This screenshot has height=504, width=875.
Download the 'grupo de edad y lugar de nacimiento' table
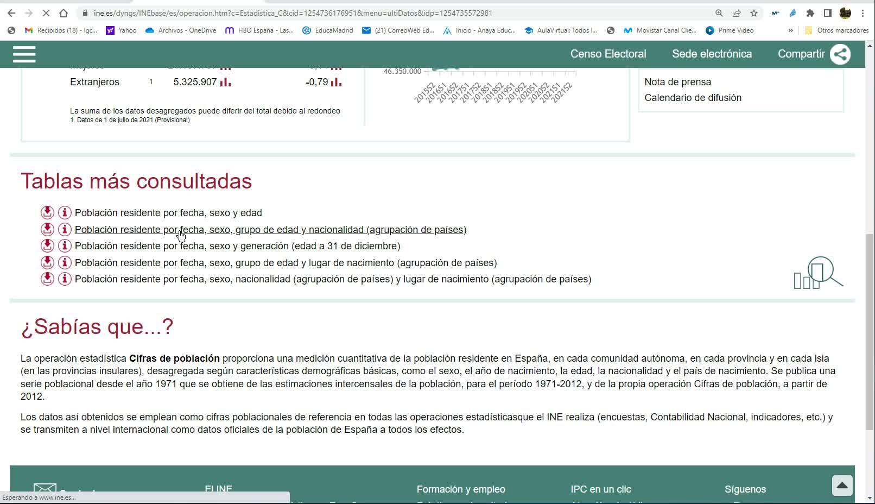click(47, 262)
